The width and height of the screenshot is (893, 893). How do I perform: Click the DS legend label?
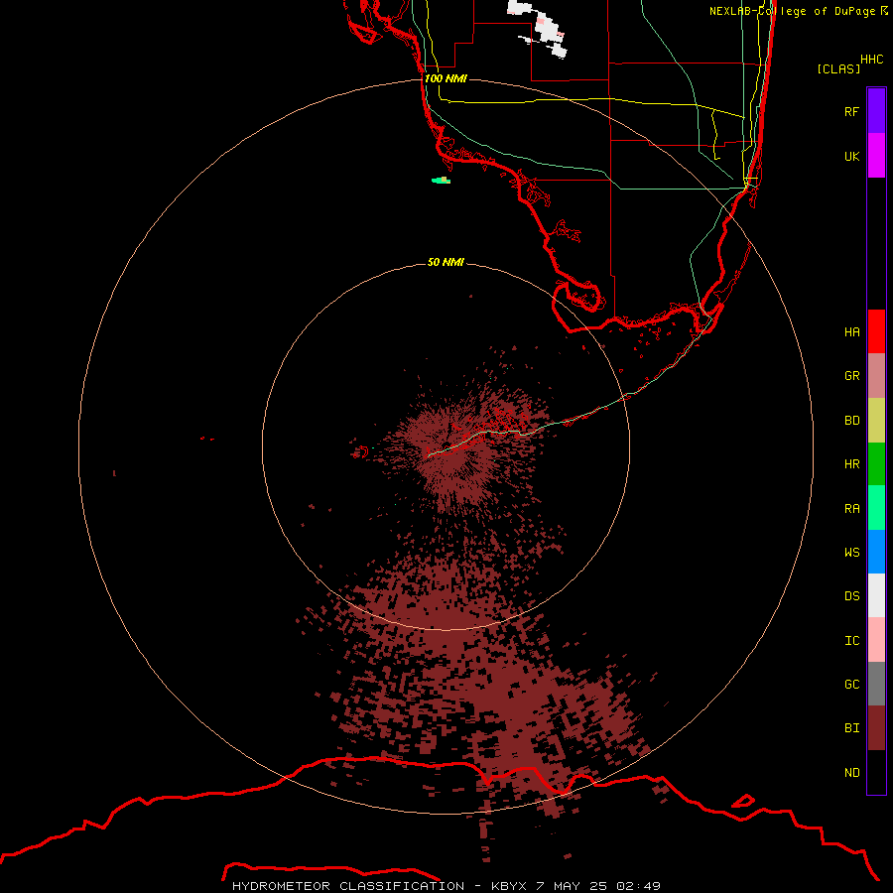point(851,596)
